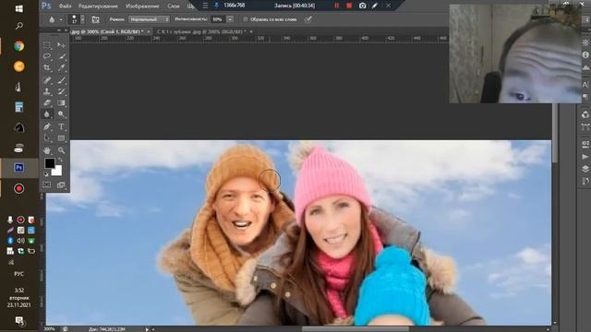Close the Слой 1 document tab
The image size is (591, 332).
click(x=149, y=32)
